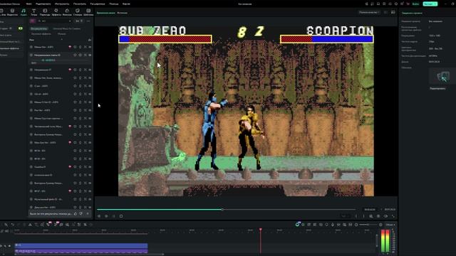The image size is (456, 256).
Task: Click the compare view icon above preview
Action: tap(386, 13)
